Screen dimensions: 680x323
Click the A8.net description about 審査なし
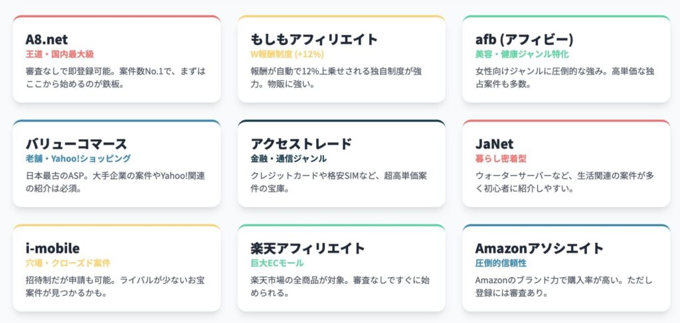[116, 78]
